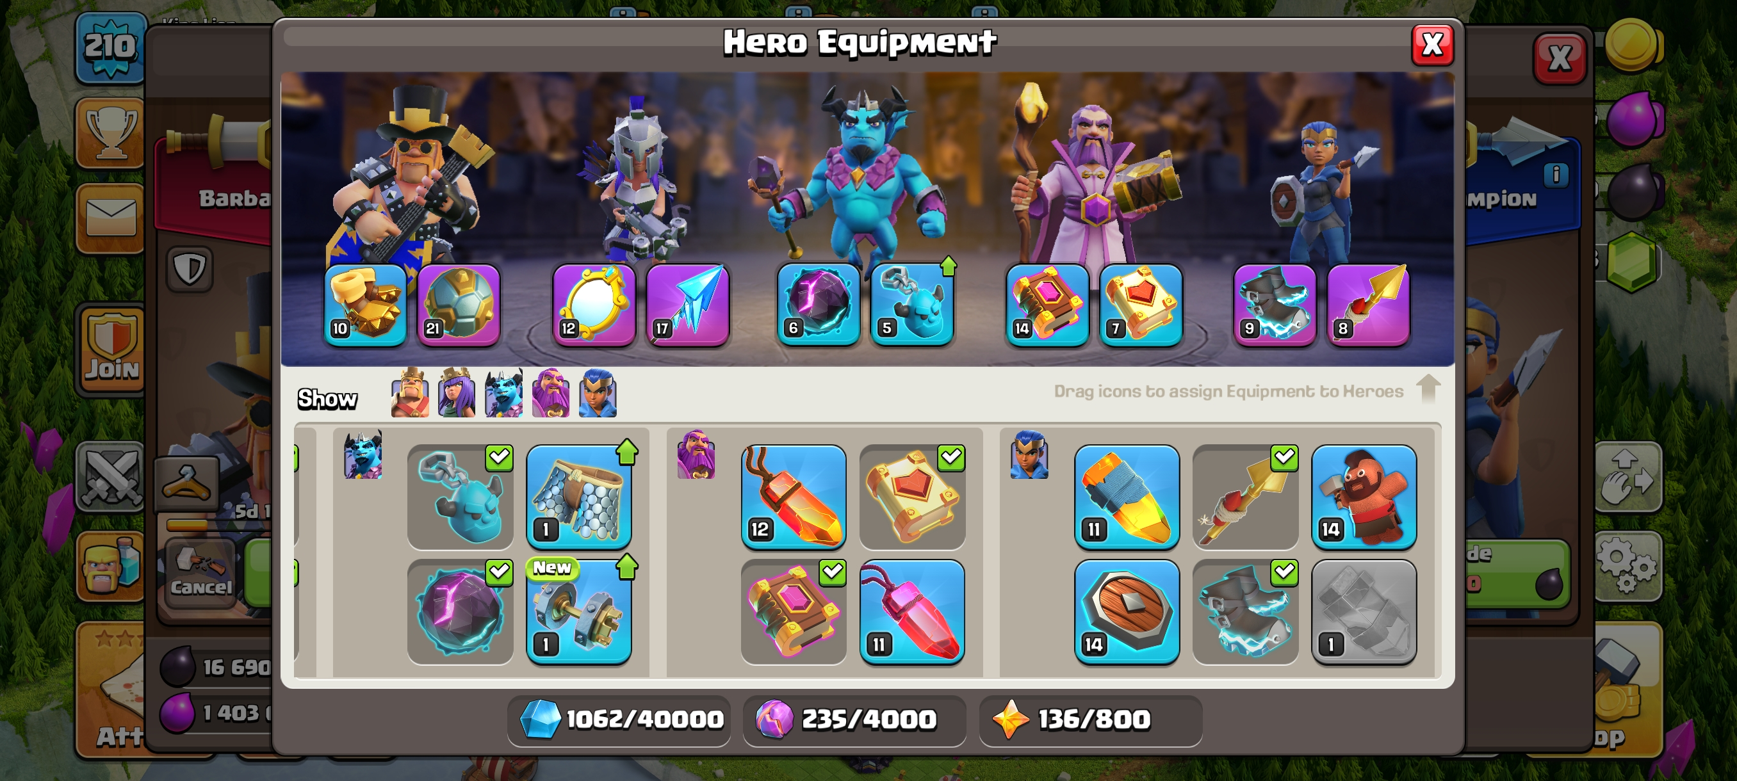Screen dimensions: 1737x781
Task: Close the Hero Equipment window
Action: click(1432, 45)
